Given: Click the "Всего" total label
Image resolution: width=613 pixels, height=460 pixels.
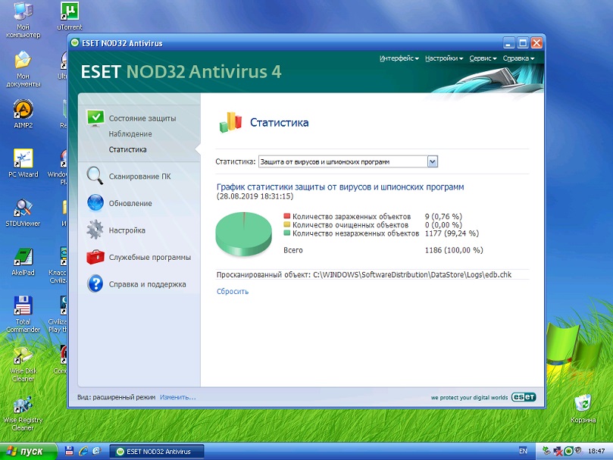Looking at the screenshot, I should pyautogui.click(x=293, y=250).
